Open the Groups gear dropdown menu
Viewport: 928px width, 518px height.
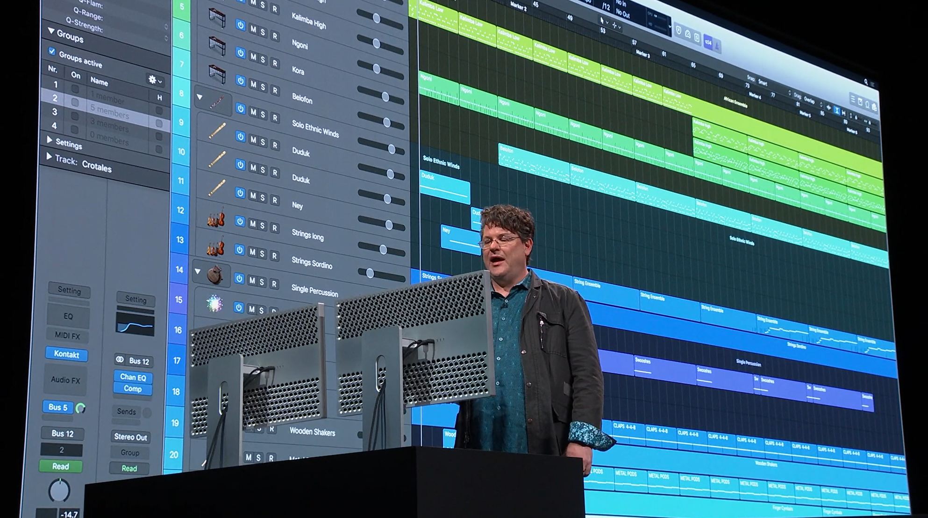(155, 80)
